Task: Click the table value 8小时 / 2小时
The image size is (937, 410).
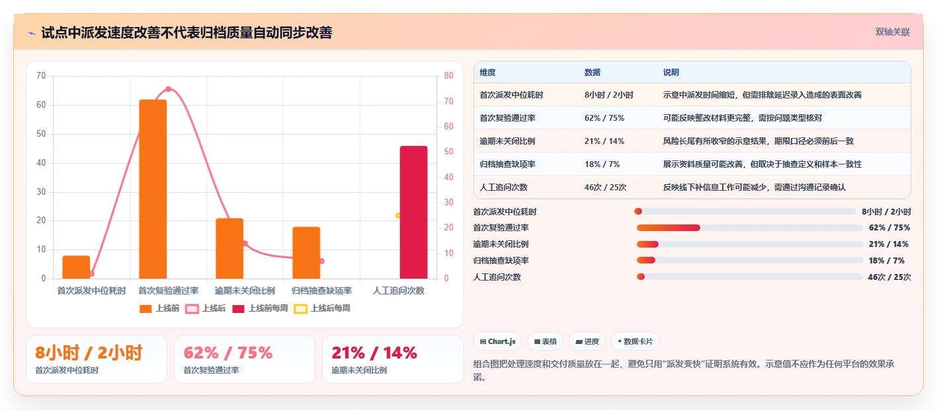Action: click(609, 95)
